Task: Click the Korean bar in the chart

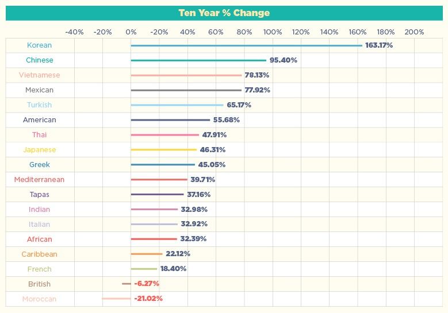Action: [x=247, y=45]
